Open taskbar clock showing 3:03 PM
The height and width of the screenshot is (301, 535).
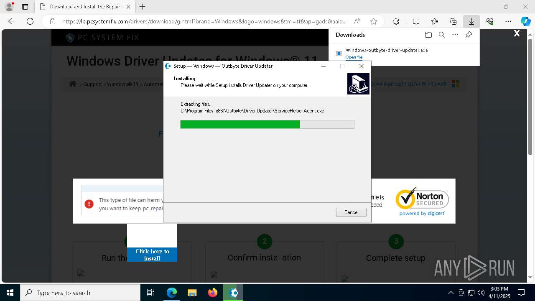tap(499, 293)
